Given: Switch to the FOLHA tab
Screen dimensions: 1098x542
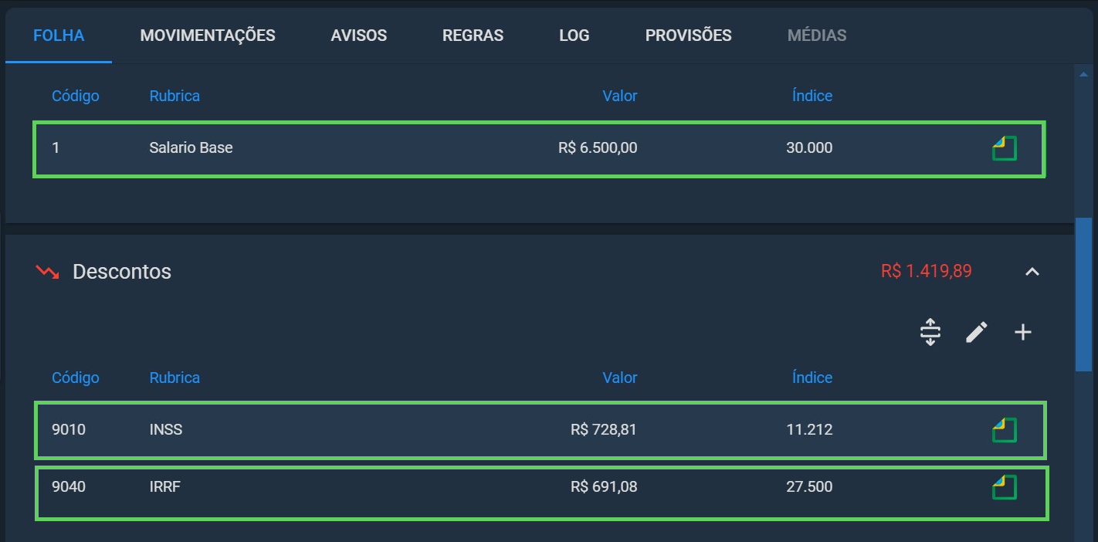Looking at the screenshot, I should coord(59,36).
